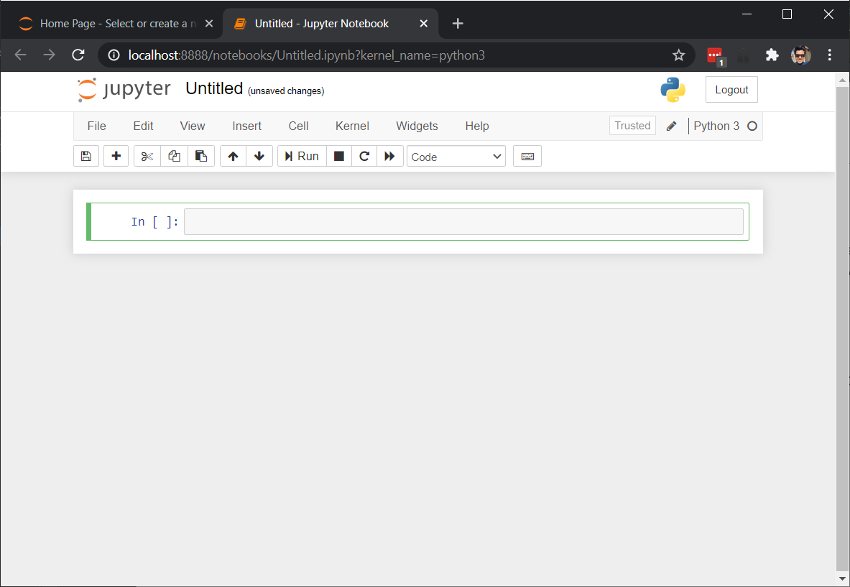Move selected cell up arrow
Image resolution: width=850 pixels, height=587 pixels.
click(233, 156)
